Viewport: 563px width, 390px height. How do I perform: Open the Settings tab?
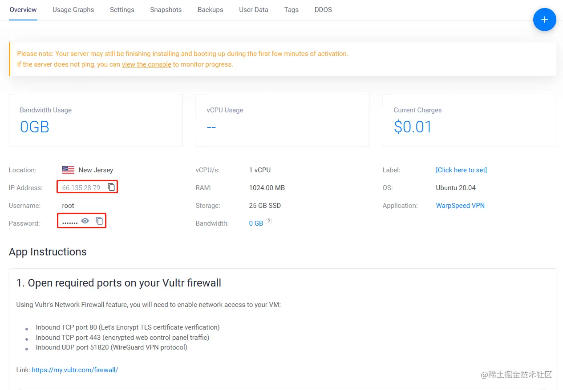click(x=122, y=9)
